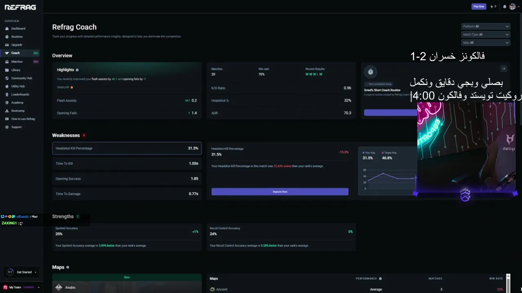Click the stopwatch icon on routine card
The image size is (522, 293).
[370, 72]
